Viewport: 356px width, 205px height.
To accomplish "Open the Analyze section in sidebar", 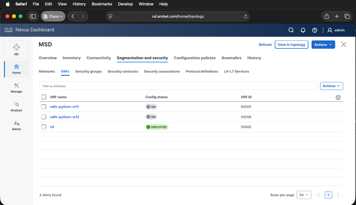I will tap(17, 106).
